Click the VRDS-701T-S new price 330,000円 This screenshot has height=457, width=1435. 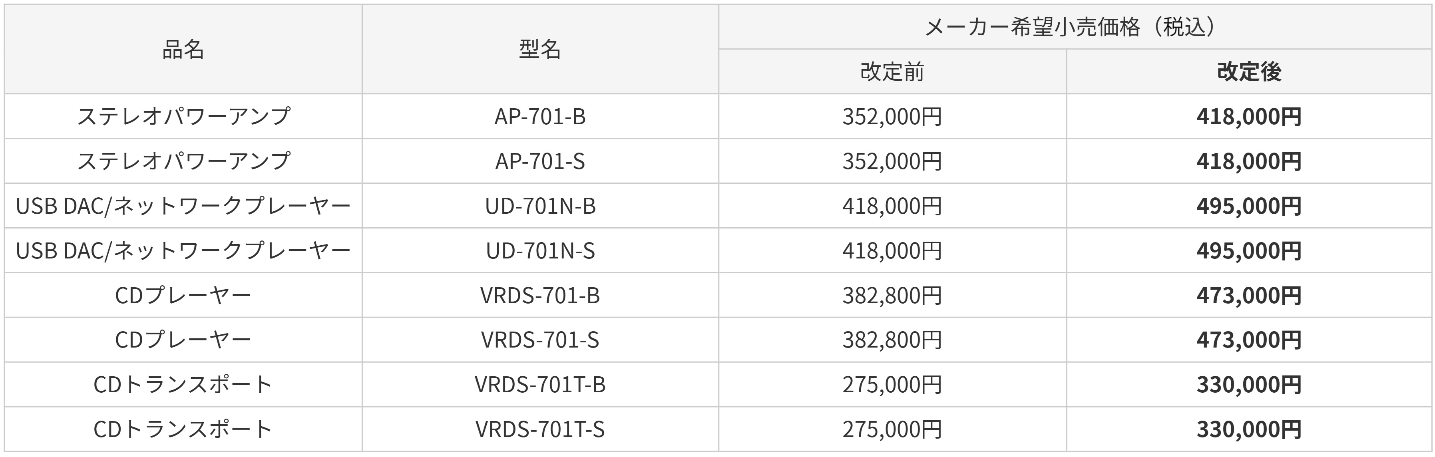tap(1249, 429)
